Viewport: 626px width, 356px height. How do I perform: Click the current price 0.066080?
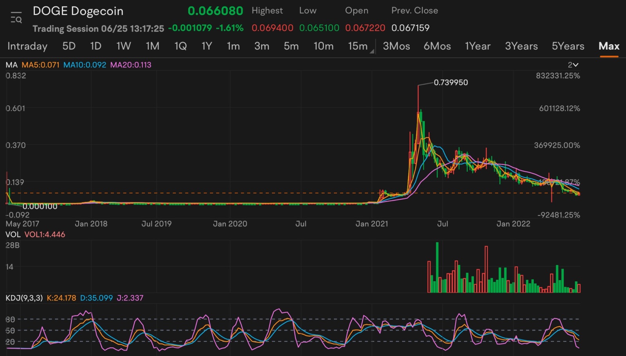216,11
